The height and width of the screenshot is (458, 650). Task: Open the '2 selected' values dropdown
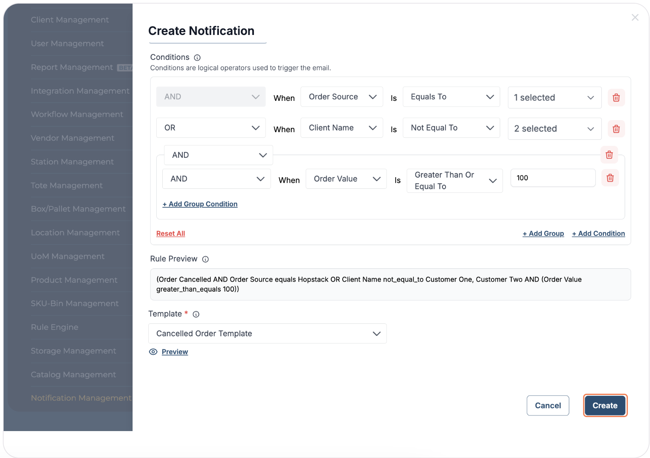coord(554,129)
